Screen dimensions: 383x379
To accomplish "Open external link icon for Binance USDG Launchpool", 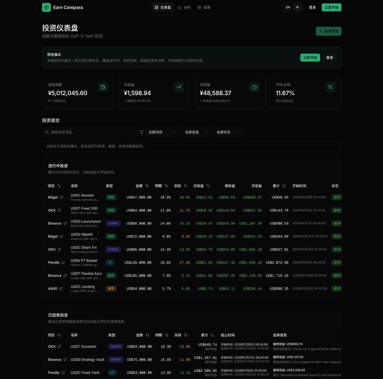I will click(65, 223).
